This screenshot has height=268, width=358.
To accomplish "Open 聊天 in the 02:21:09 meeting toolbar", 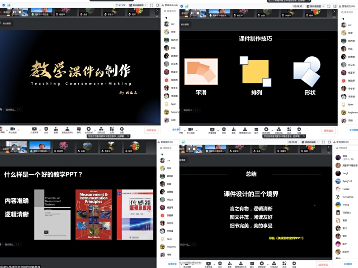I will [x=252, y=264].
